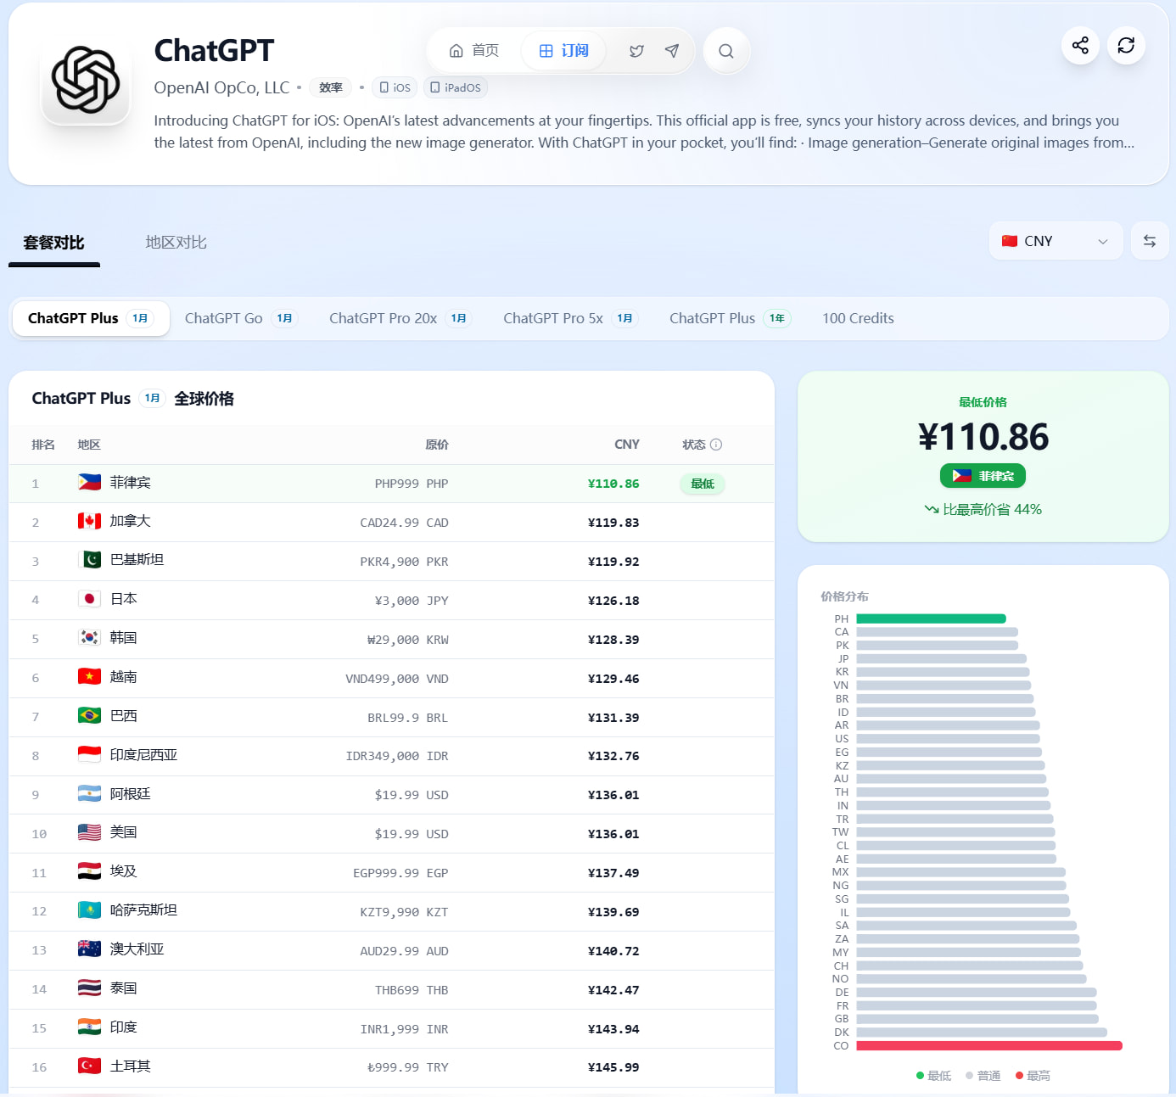Click the Canada flag icon in table
1176x1097 pixels.
coord(89,521)
